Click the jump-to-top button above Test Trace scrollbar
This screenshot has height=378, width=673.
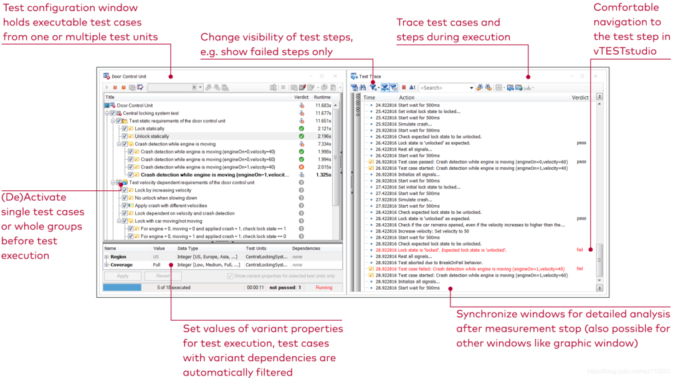(x=599, y=97)
